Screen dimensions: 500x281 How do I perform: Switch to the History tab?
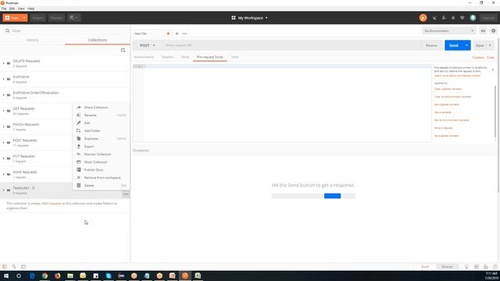tap(32, 40)
